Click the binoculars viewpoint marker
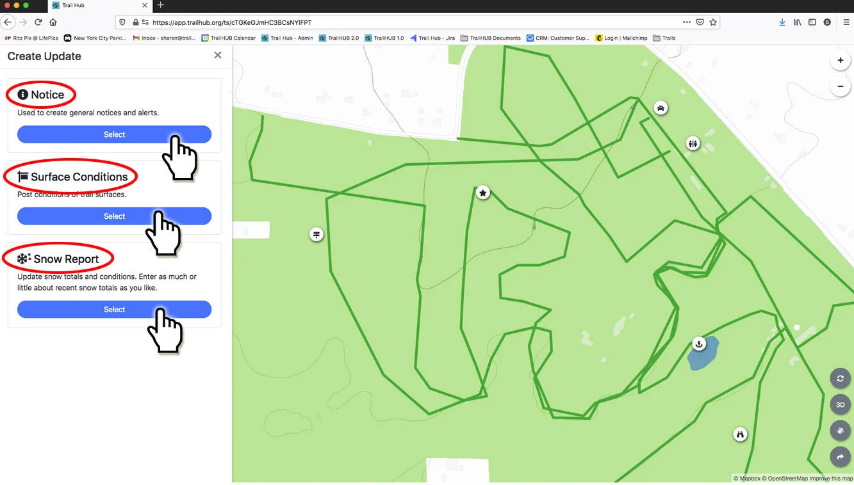The height and width of the screenshot is (485, 854). [741, 434]
